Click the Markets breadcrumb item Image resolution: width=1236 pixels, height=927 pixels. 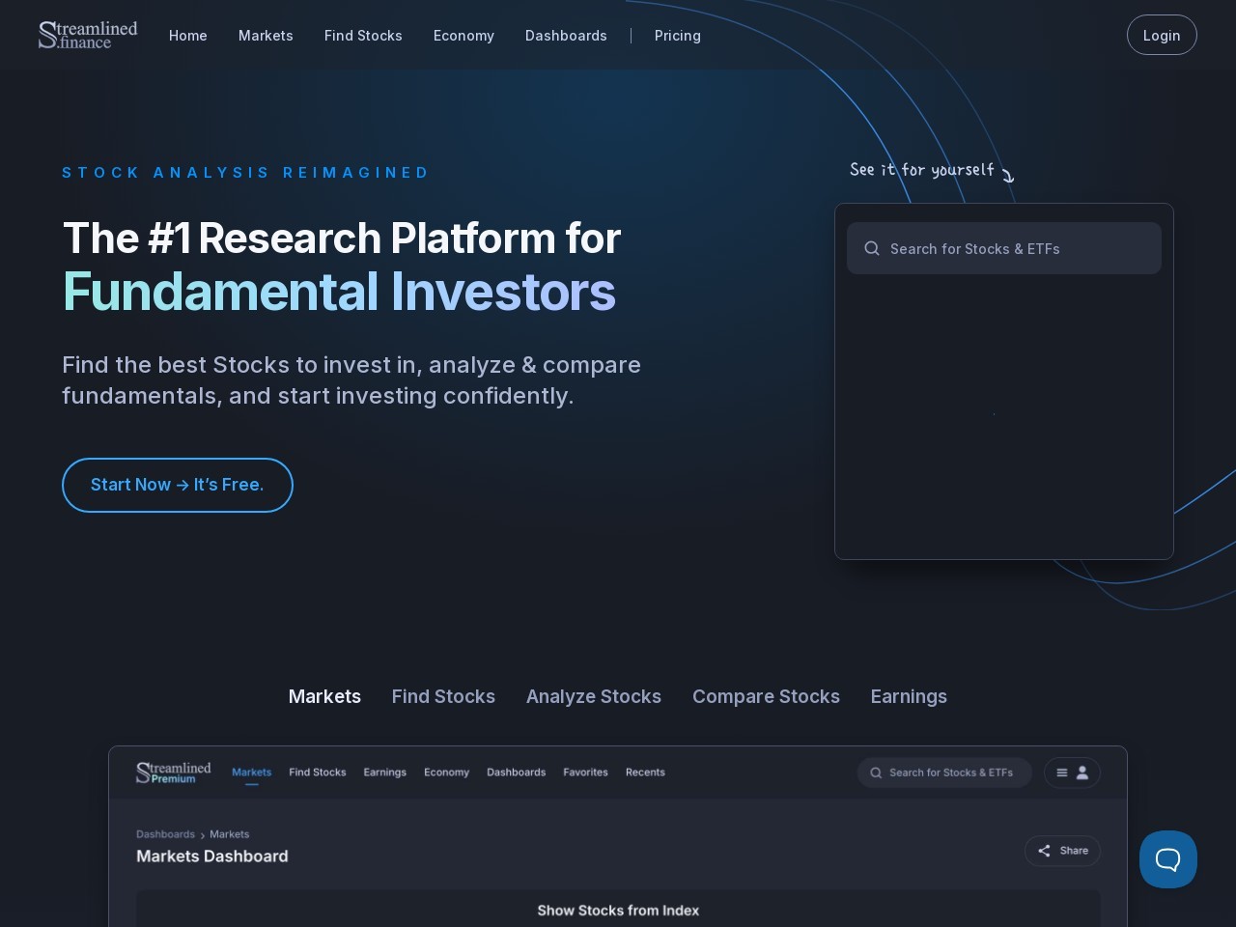tap(229, 834)
